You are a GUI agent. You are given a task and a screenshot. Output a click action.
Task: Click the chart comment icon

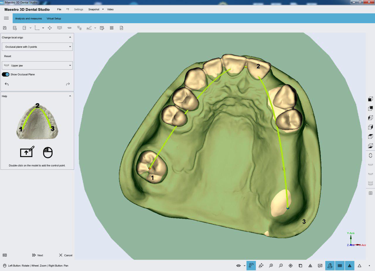point(320,265)
